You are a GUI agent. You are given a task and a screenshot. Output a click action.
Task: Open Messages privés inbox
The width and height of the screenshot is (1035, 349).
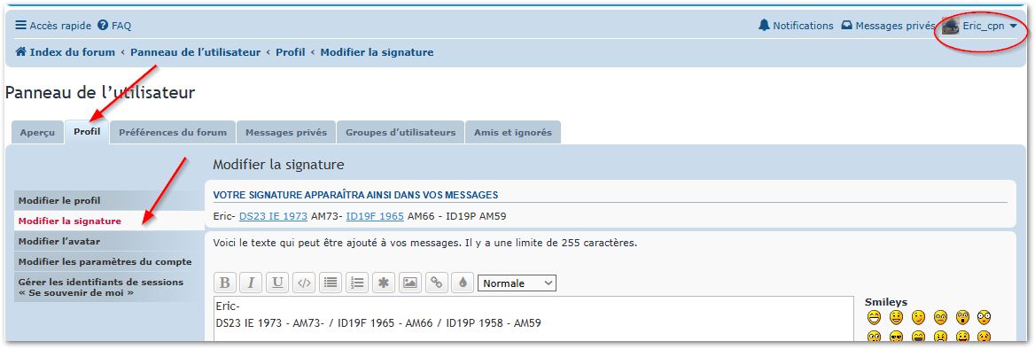[889, 26]
